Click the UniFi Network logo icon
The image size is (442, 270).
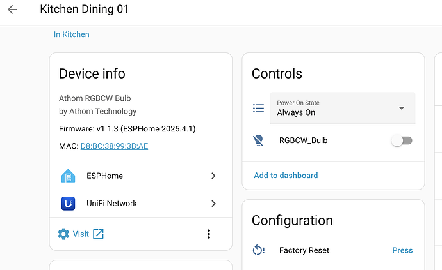point(68,204)
